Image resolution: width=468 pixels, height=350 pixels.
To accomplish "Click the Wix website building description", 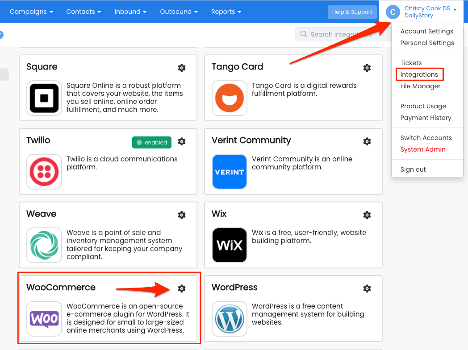I will 309,236.
